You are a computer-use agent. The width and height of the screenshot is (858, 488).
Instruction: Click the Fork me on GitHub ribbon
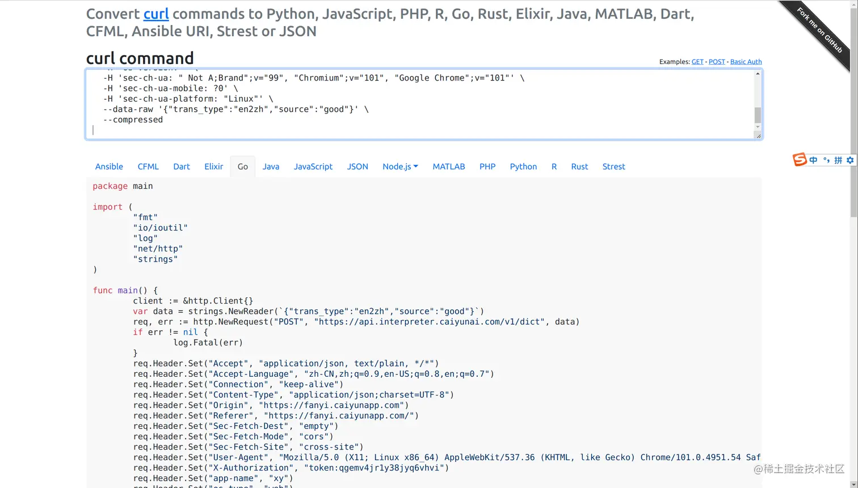click(x=819, y=30)
